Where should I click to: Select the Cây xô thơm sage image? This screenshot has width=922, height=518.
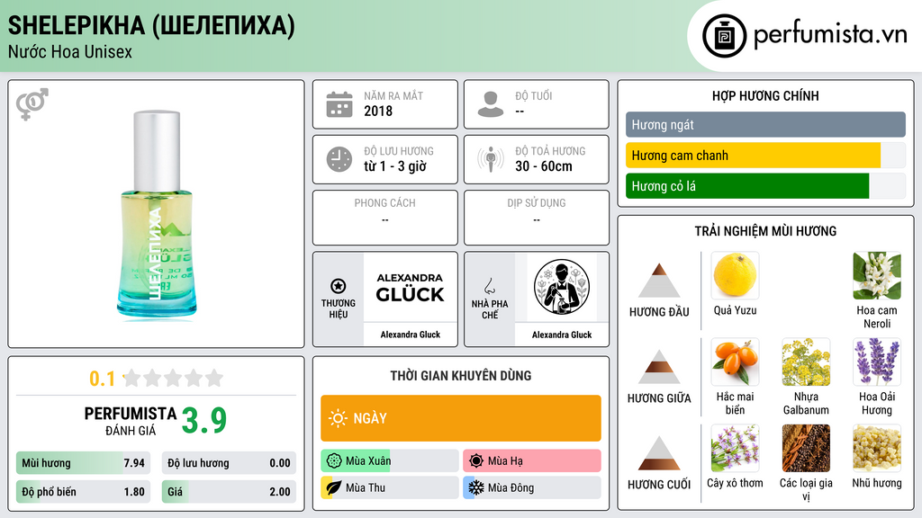735,448
